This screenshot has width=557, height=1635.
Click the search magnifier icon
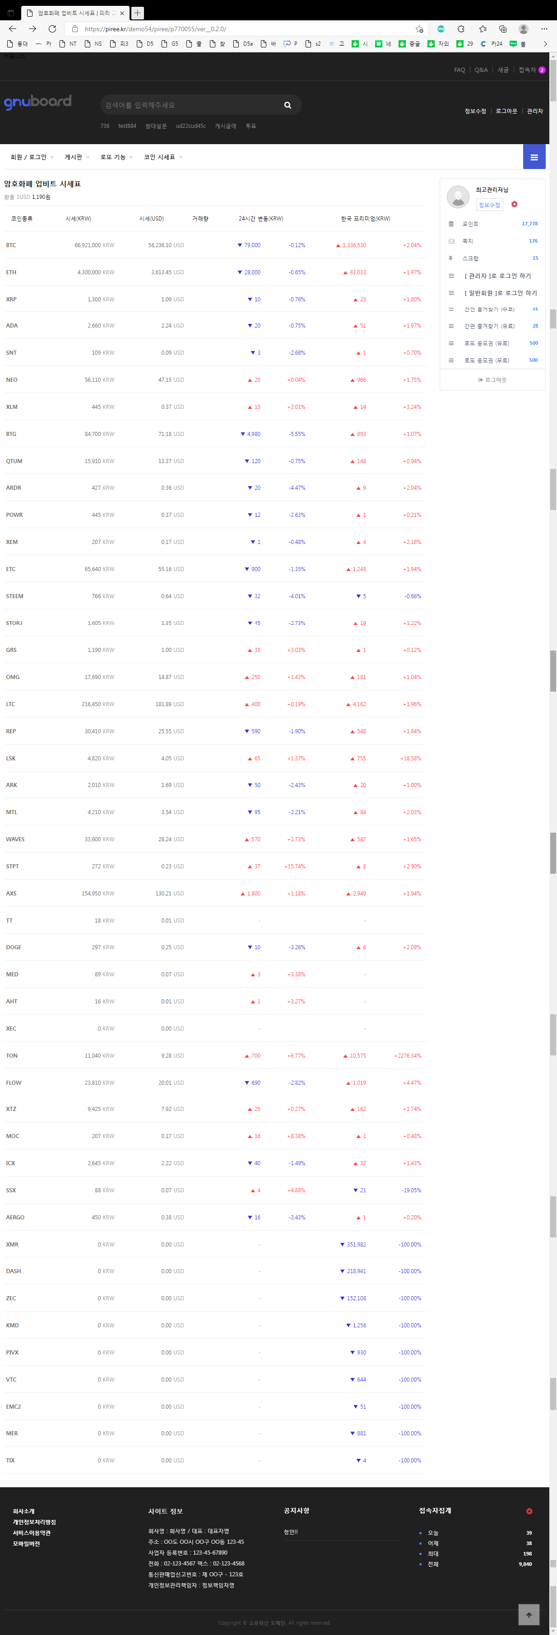pyautogui.click(x=288, y=105)
